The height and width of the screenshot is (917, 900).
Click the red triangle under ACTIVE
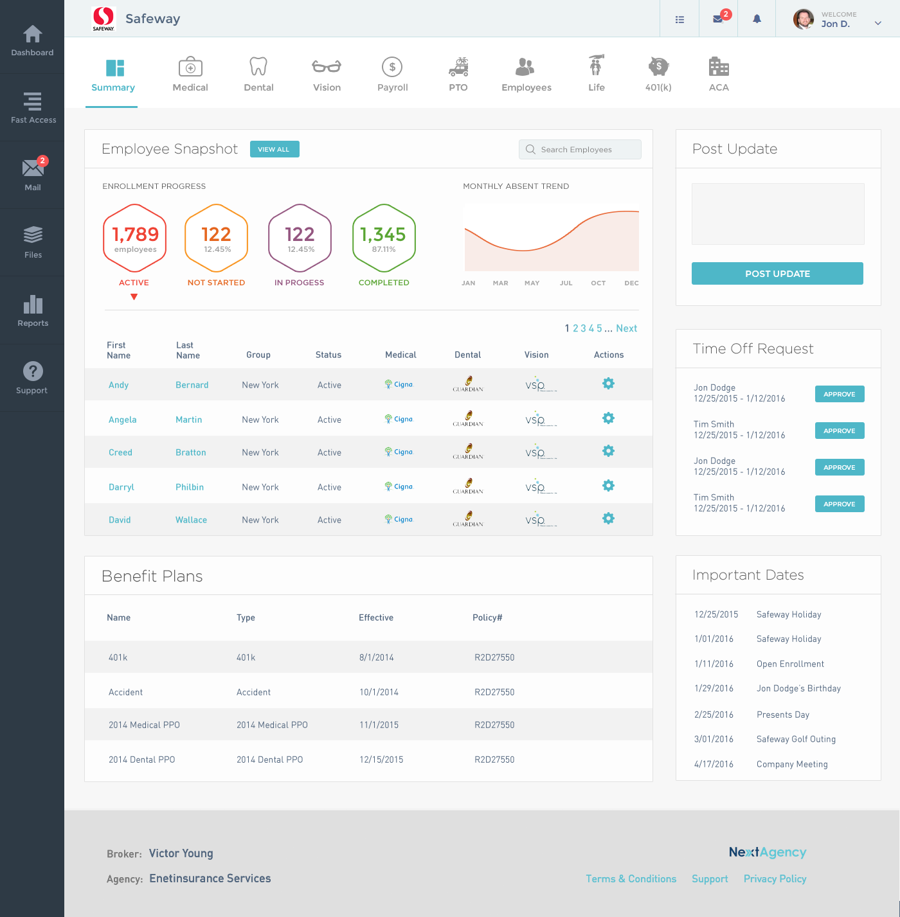(134, 297)
